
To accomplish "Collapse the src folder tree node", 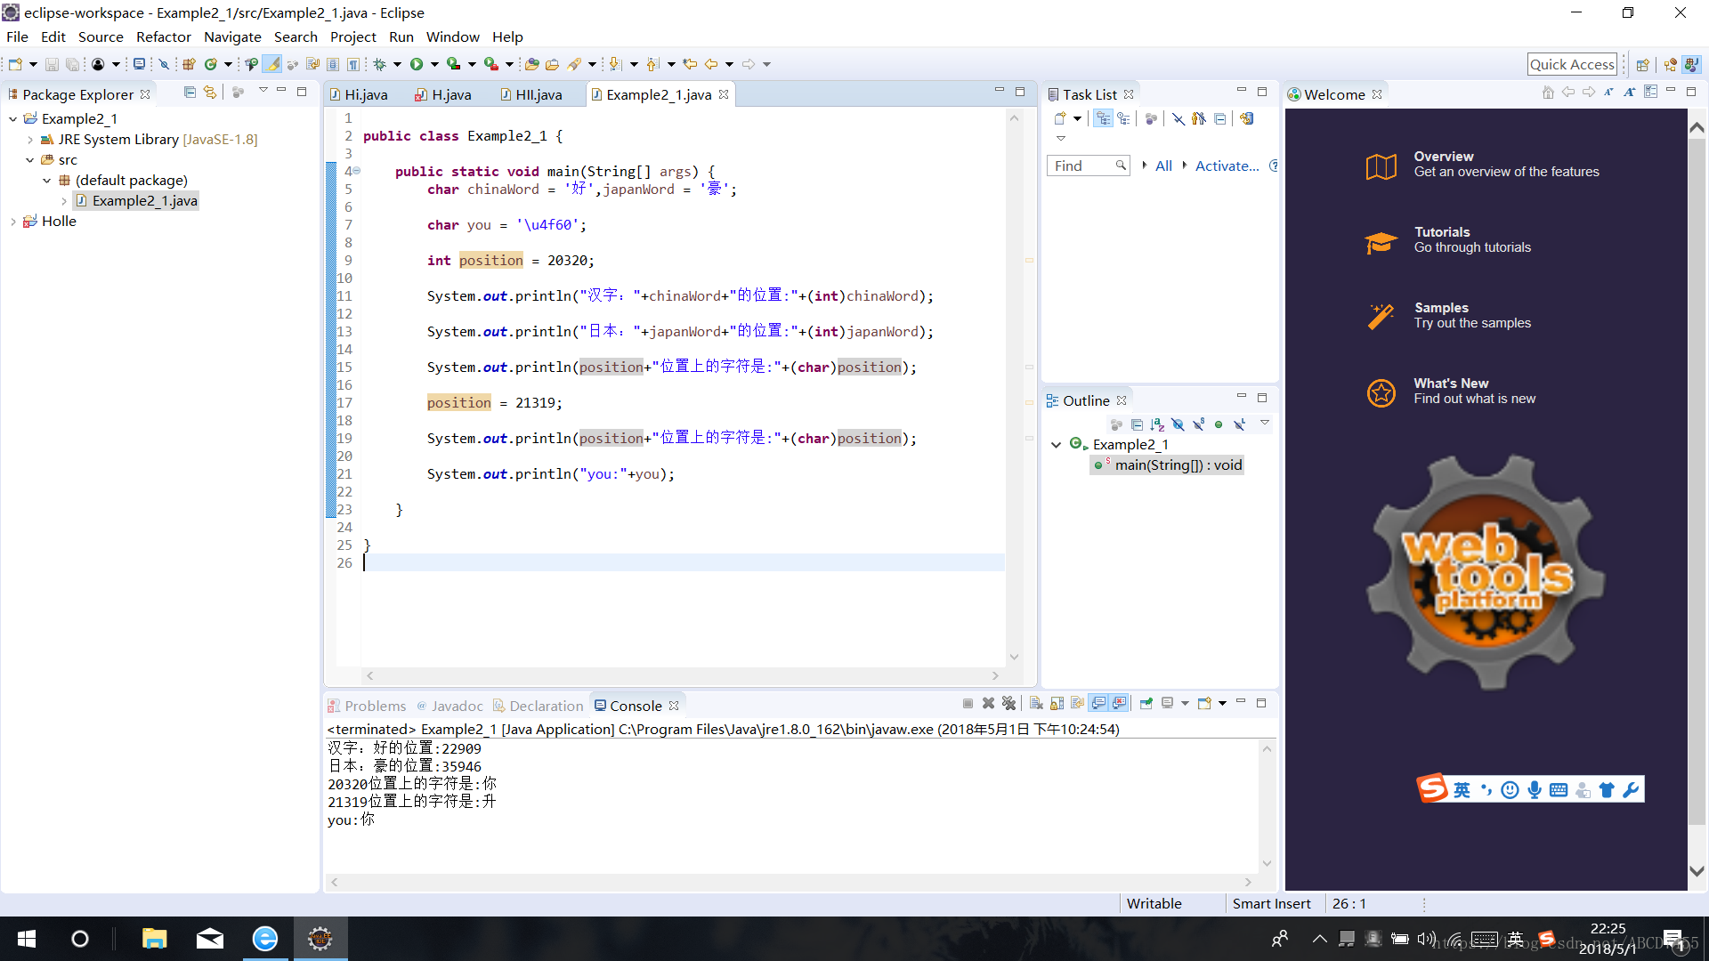I will coord(29,160).
